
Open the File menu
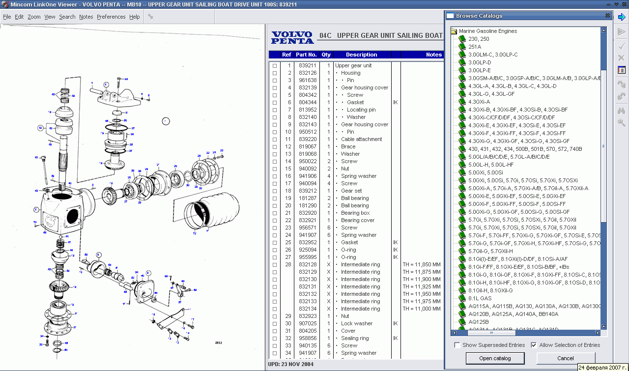click(7, 17)
